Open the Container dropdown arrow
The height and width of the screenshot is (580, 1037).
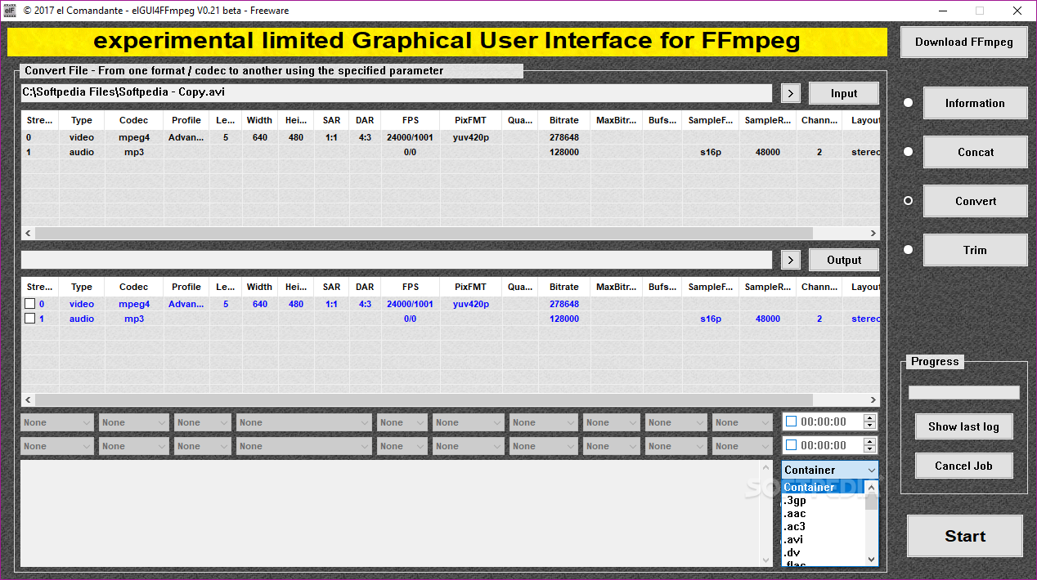(x=871, y=471)
